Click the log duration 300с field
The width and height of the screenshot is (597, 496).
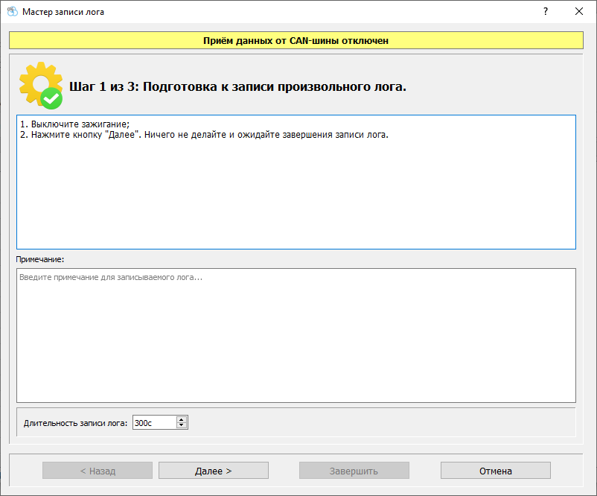154,422
